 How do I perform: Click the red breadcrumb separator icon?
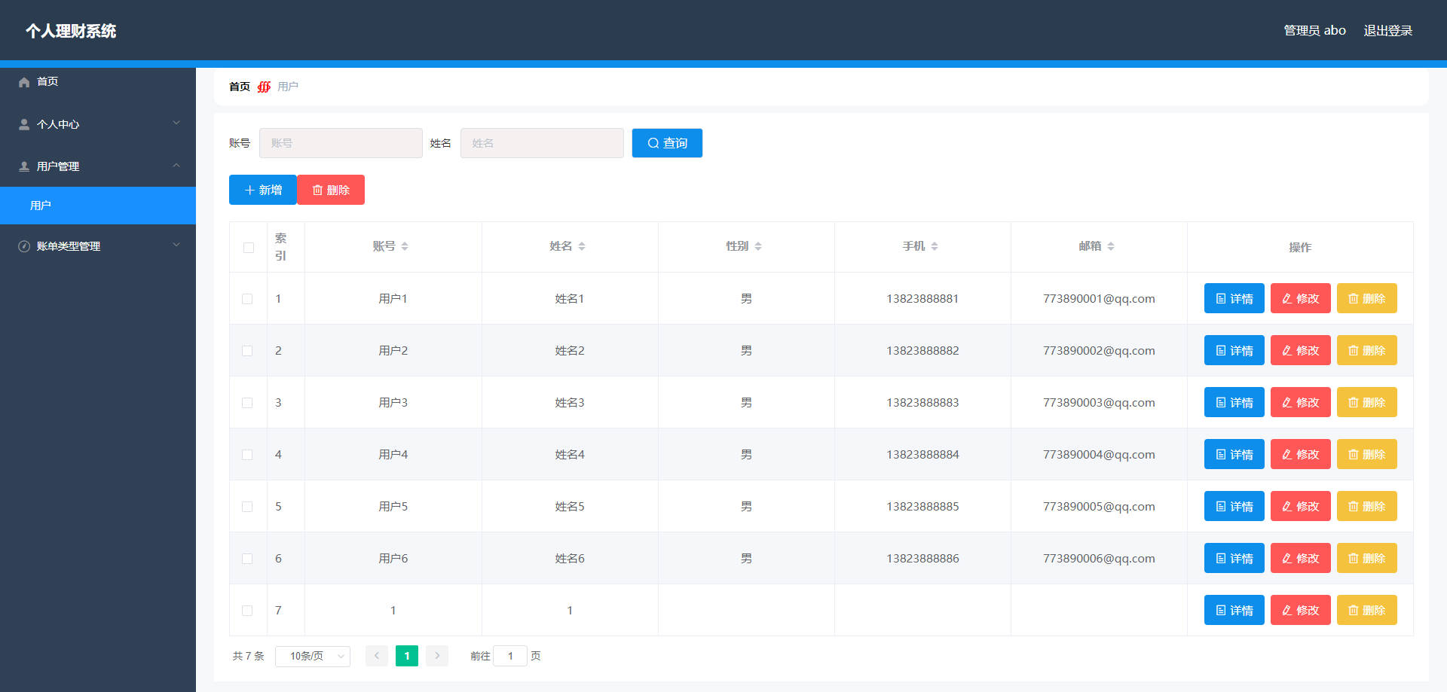click(264, 87)
